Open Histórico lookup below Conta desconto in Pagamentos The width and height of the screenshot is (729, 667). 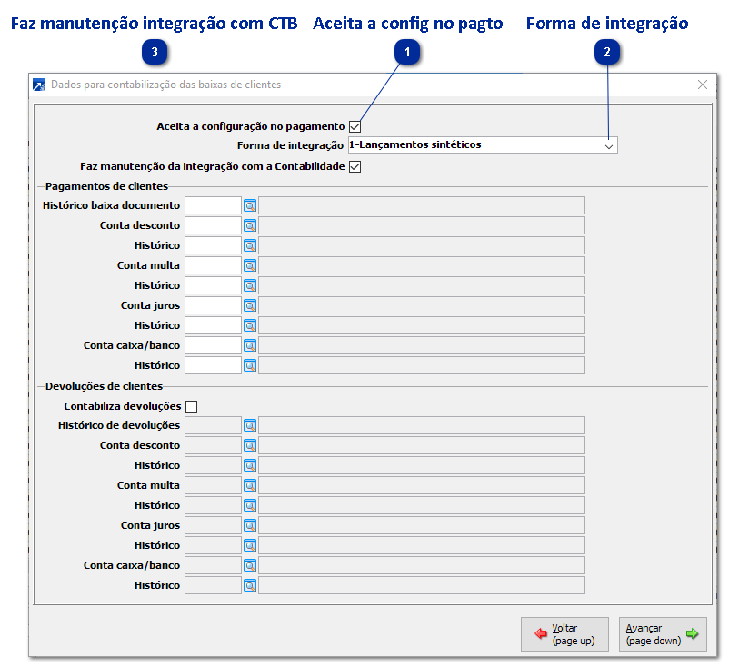[x=252, y=245]
